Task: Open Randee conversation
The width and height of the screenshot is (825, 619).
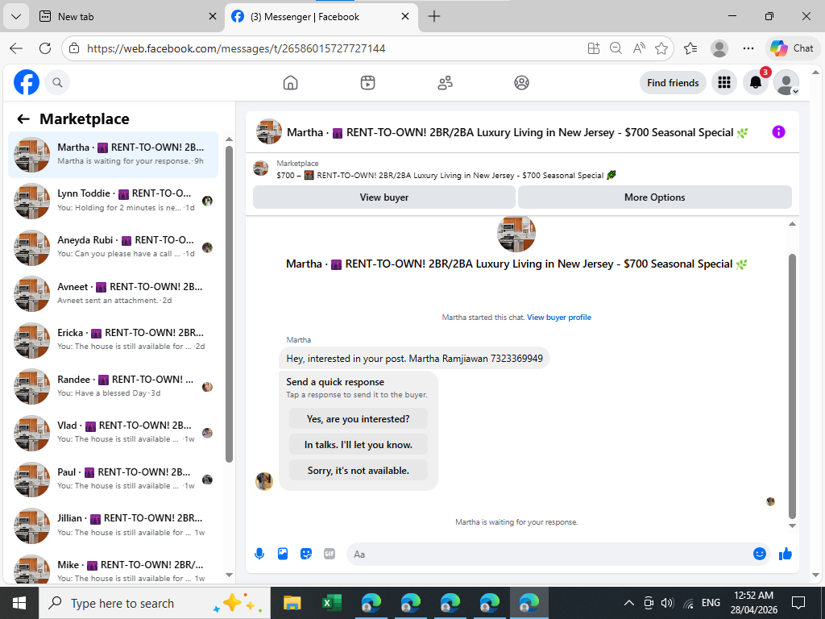Action: (113, 386)
